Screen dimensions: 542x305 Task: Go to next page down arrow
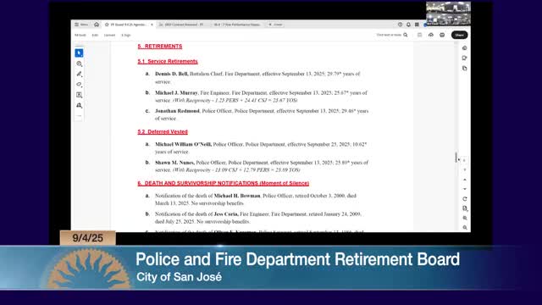pyautogui.click(x=465, y=189)
